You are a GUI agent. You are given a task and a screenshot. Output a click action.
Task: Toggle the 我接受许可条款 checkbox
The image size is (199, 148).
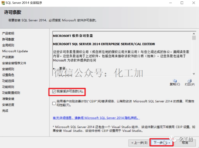(54, 91)
